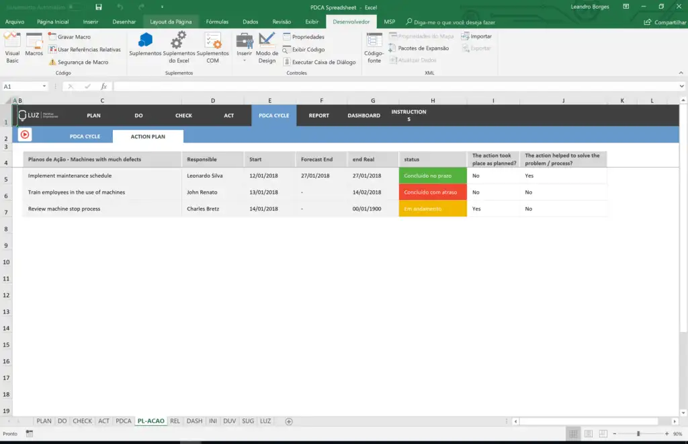The width and height of the screenshot is (688, 444).
Task: Click Exibir Código
Action: point(304,50)
